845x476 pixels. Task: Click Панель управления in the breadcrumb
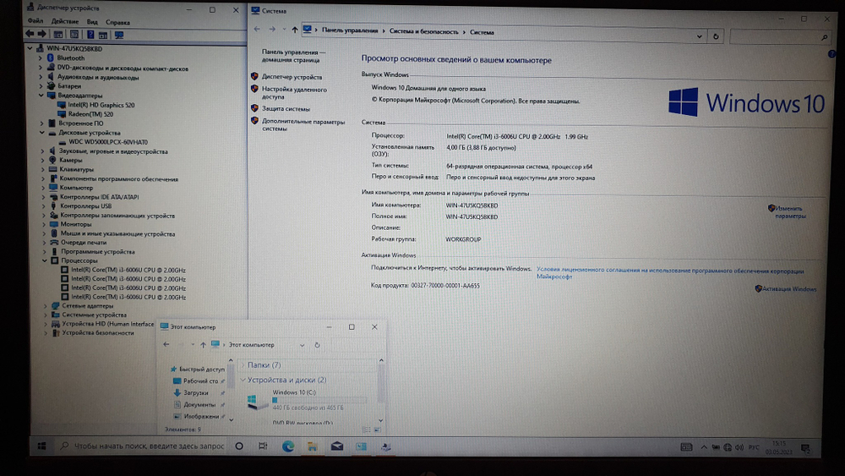tap(350, 30)
